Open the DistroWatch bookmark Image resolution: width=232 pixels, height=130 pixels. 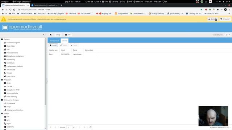coord(138,13)
